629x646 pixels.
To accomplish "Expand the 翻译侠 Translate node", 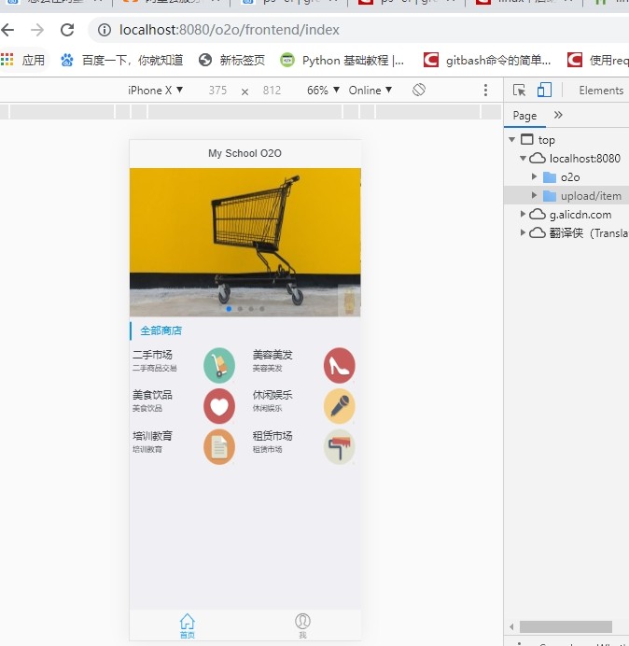I will click(x=523, y=232).
